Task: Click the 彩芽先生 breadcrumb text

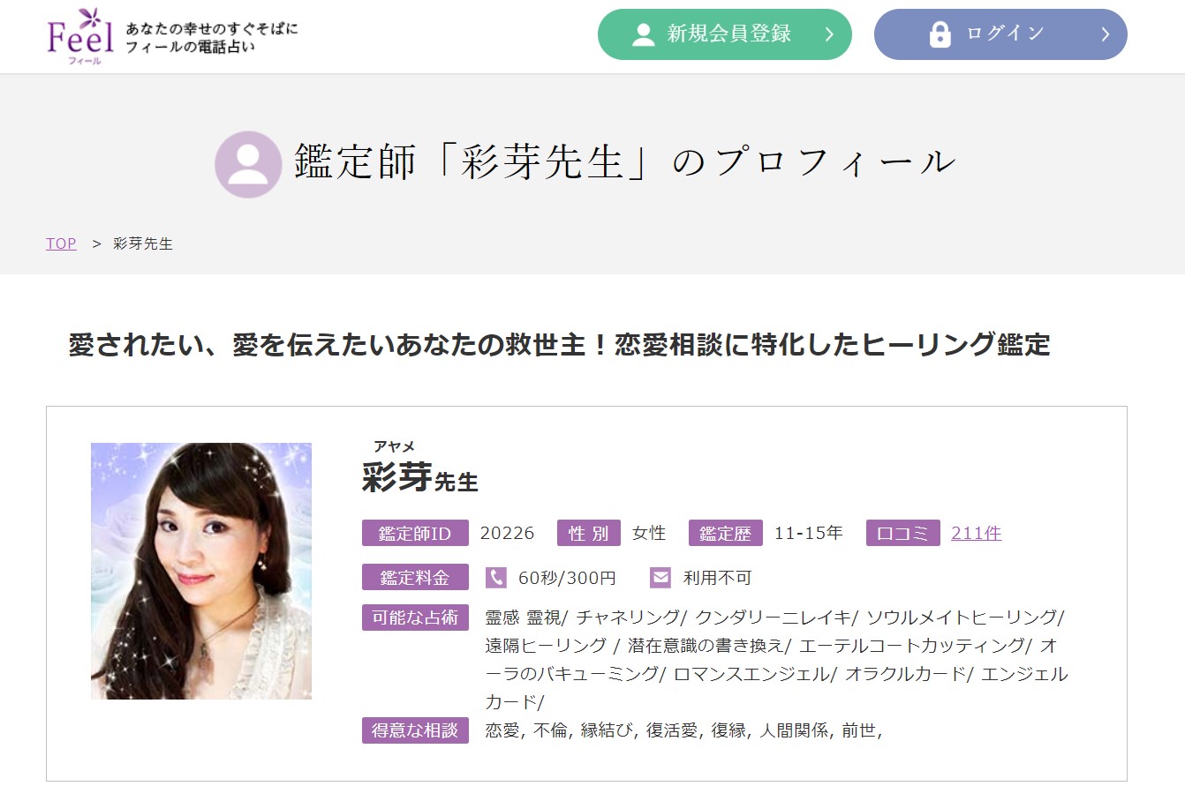Action: click(143, 243)
